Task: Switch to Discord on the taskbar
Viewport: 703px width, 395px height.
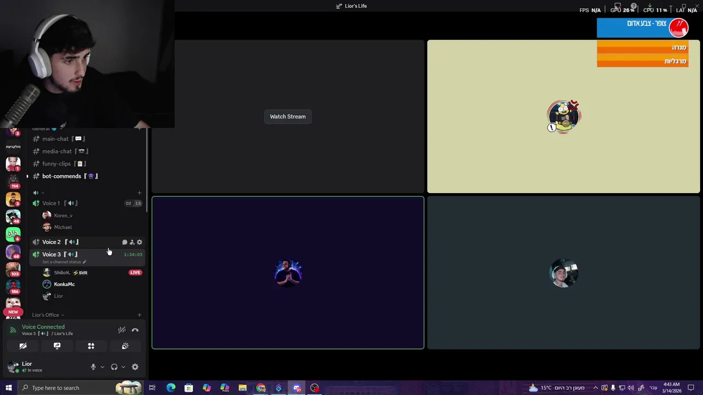Action: [297, 388]
